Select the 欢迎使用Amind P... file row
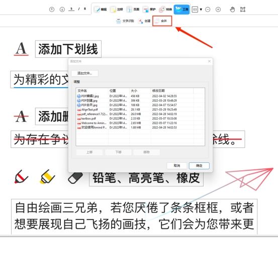278x254 pixels. [x=140, y=128]
